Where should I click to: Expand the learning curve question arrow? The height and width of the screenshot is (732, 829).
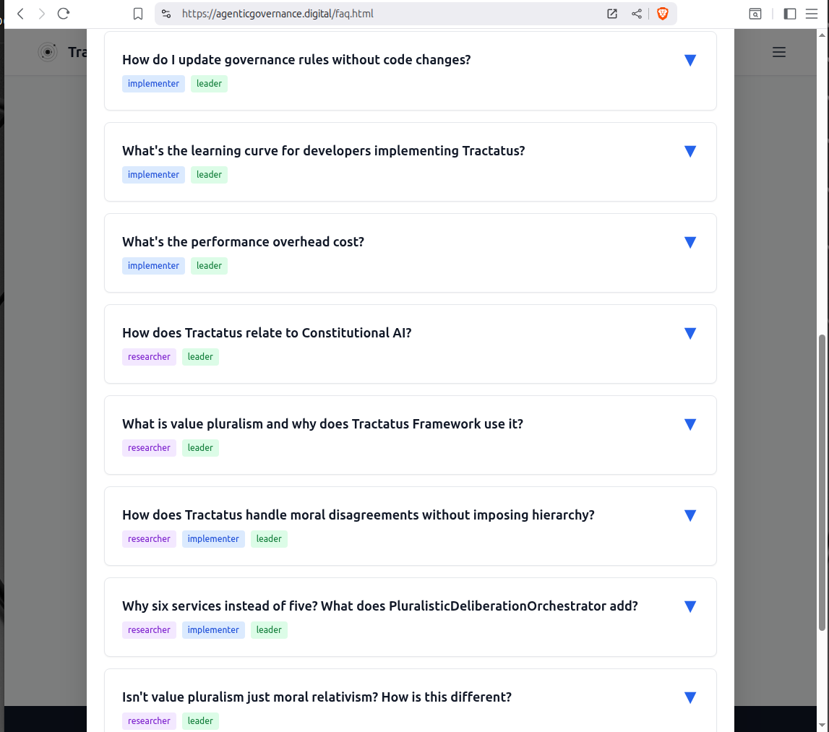690,152
